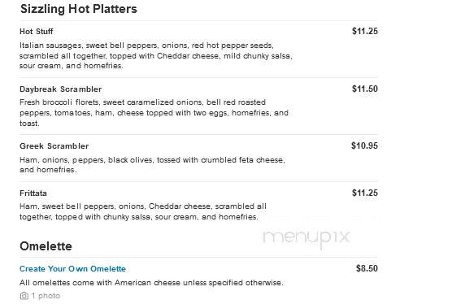The width and height of the screenshot is (452, 304).
Task: Click the $11.25 price for Hot Stuff
Action: click(x=365, y=31)
